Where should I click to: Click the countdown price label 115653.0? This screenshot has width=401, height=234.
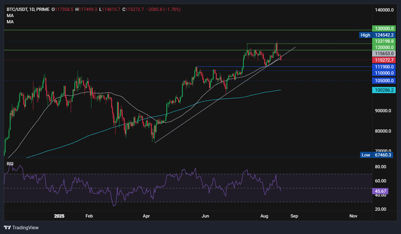click(x=383, y=54)
